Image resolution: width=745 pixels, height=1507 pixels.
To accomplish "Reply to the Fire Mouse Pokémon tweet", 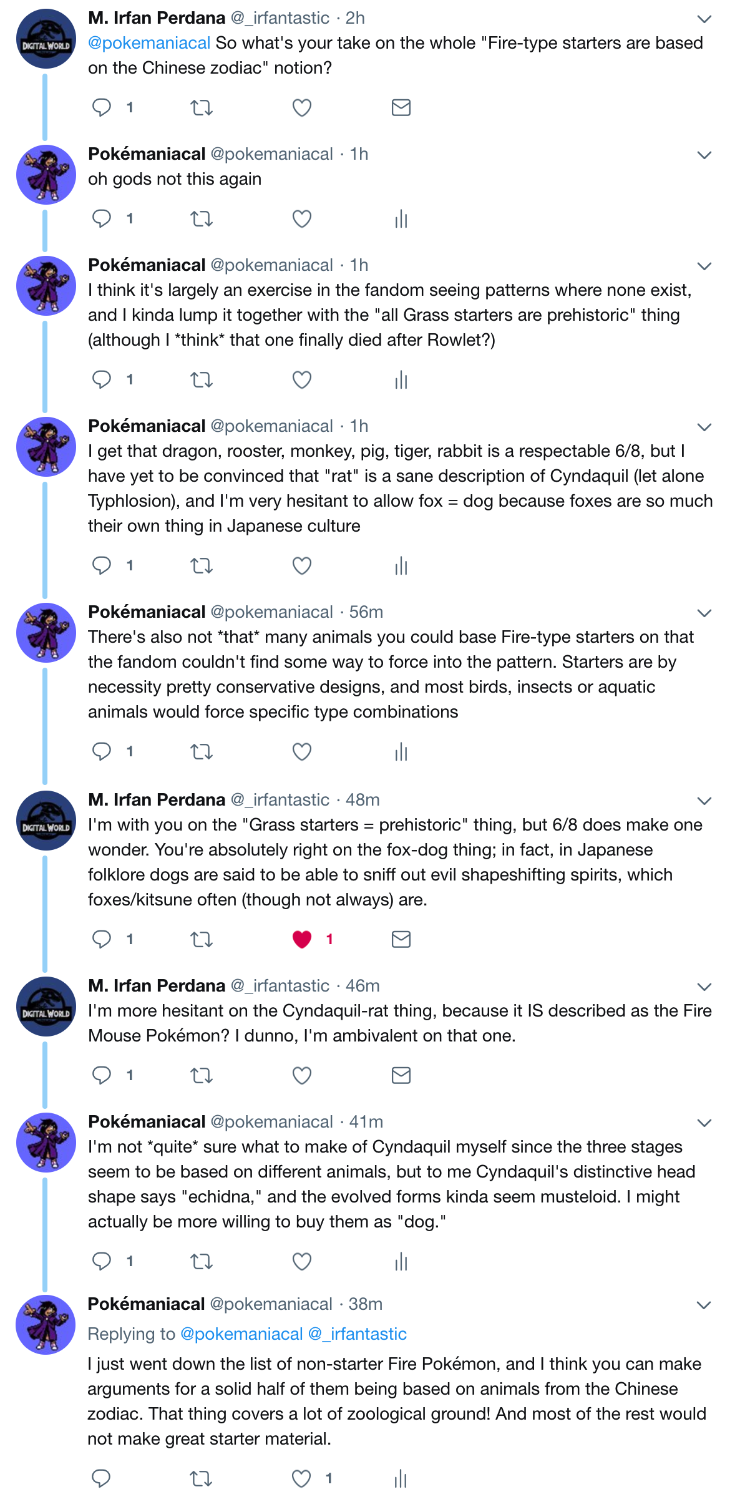I will 102,1075.
